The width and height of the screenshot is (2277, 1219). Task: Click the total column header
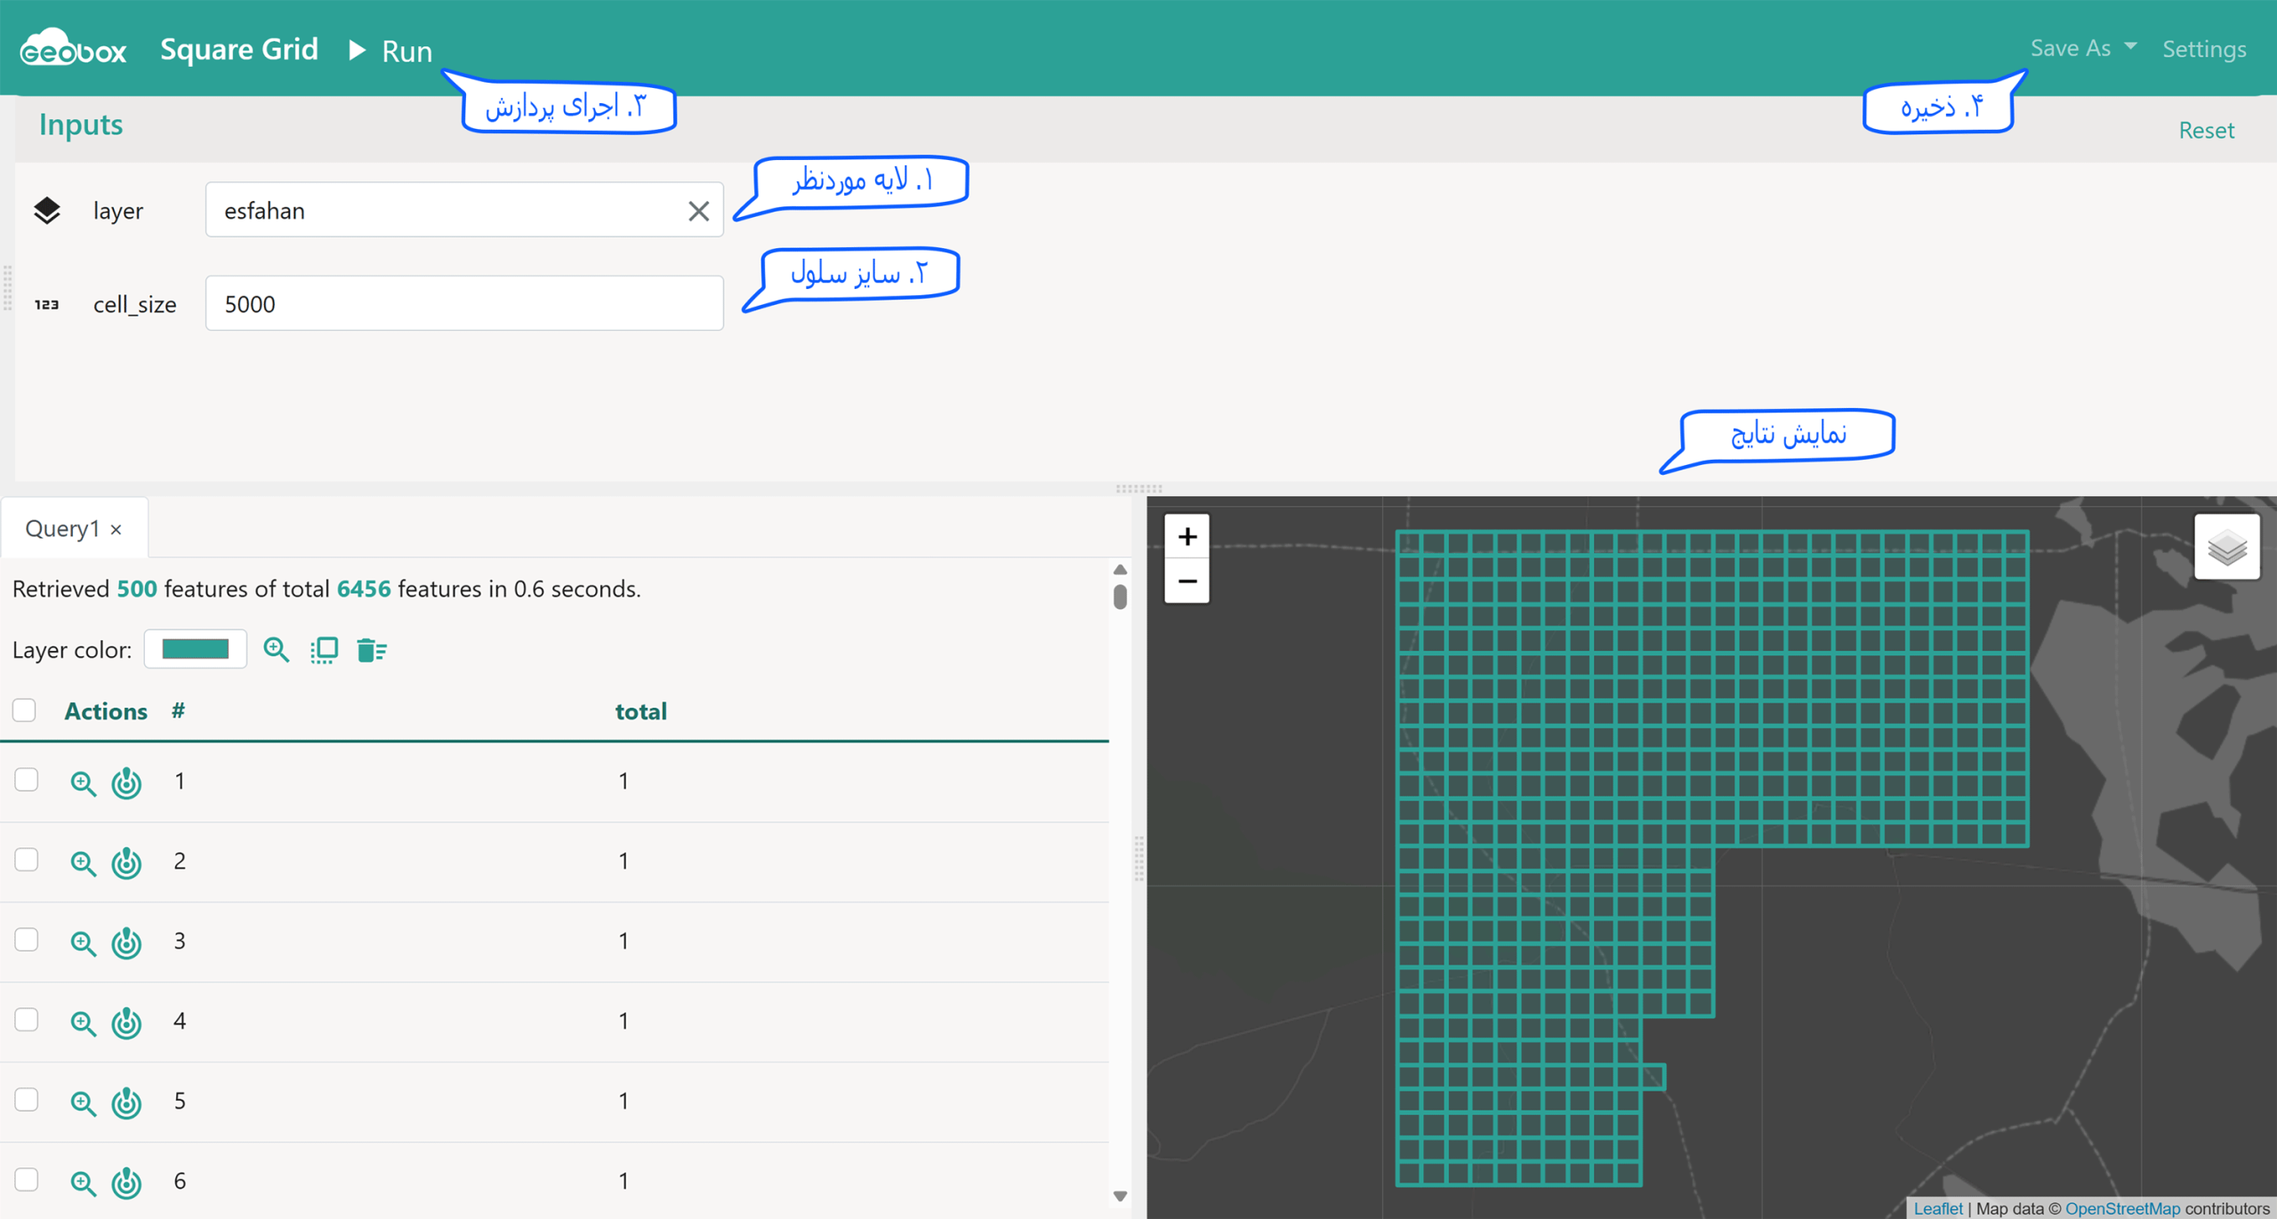(x=641, y=711)
